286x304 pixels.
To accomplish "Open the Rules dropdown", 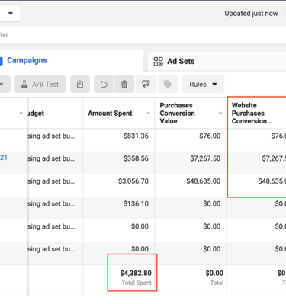I will (x=203, y=84).
